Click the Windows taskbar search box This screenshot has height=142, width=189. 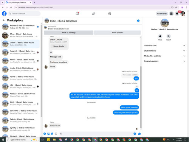pos(23,140)
